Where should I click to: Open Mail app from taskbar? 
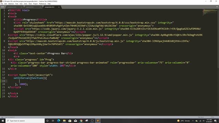[75, 121]
